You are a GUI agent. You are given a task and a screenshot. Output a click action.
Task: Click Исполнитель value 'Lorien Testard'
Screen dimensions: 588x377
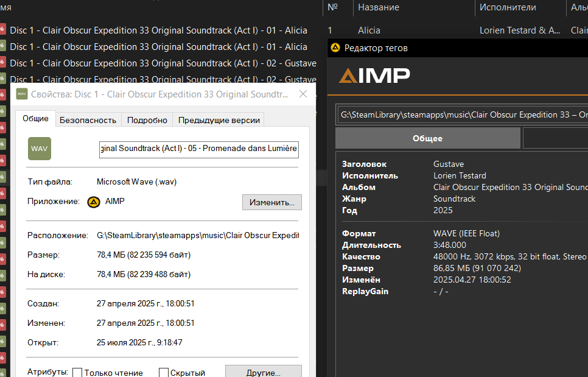tap(460, 175)
